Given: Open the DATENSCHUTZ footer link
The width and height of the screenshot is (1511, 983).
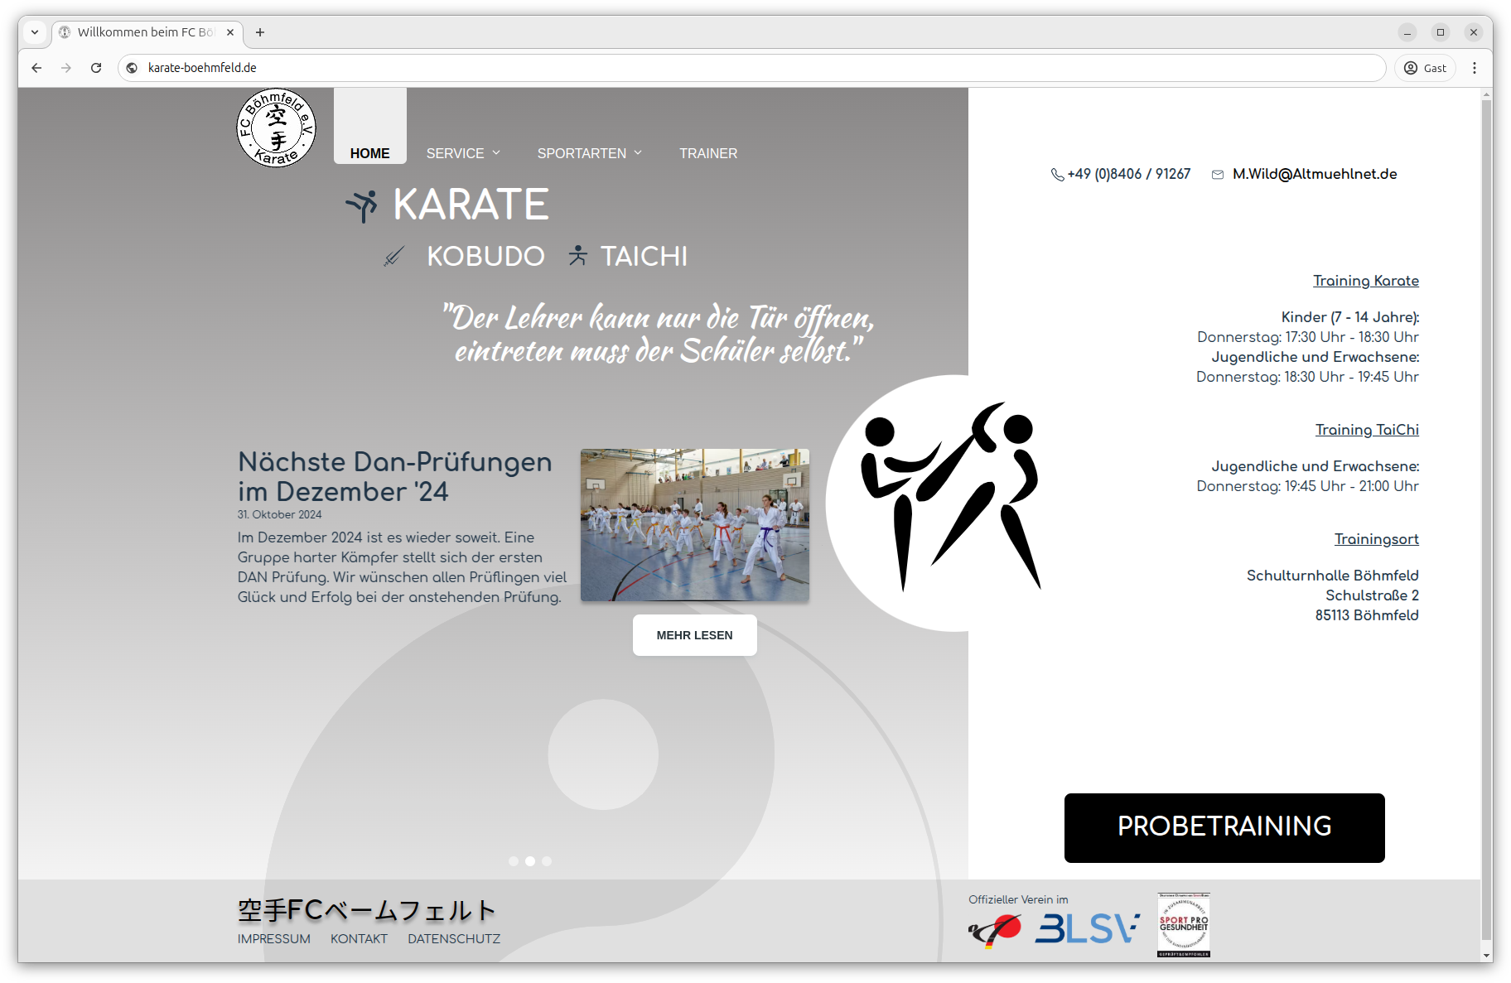Looking at the screenshot, I should (454, 939).
